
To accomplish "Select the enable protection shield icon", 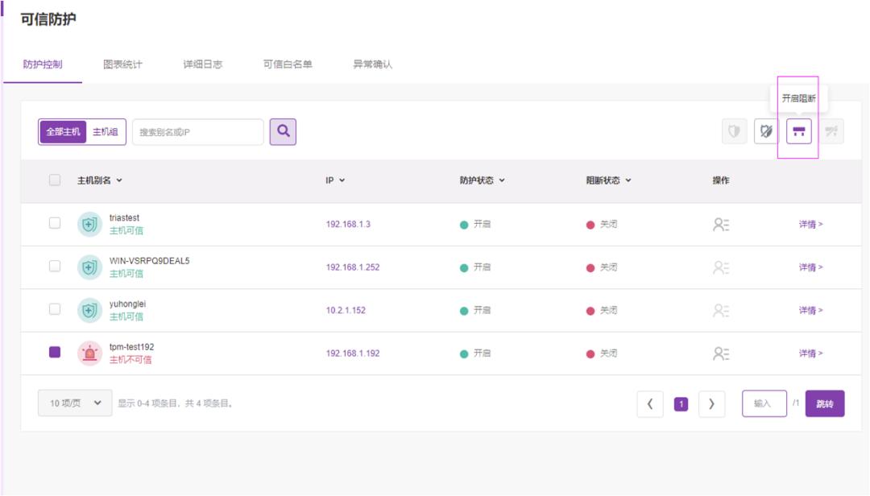I will [735, 130].
